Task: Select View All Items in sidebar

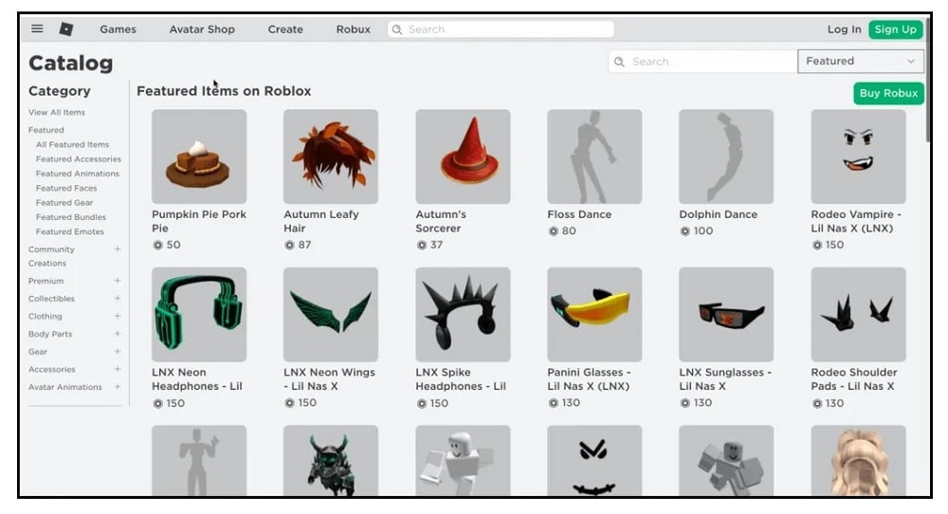Action: click(57, 112)
